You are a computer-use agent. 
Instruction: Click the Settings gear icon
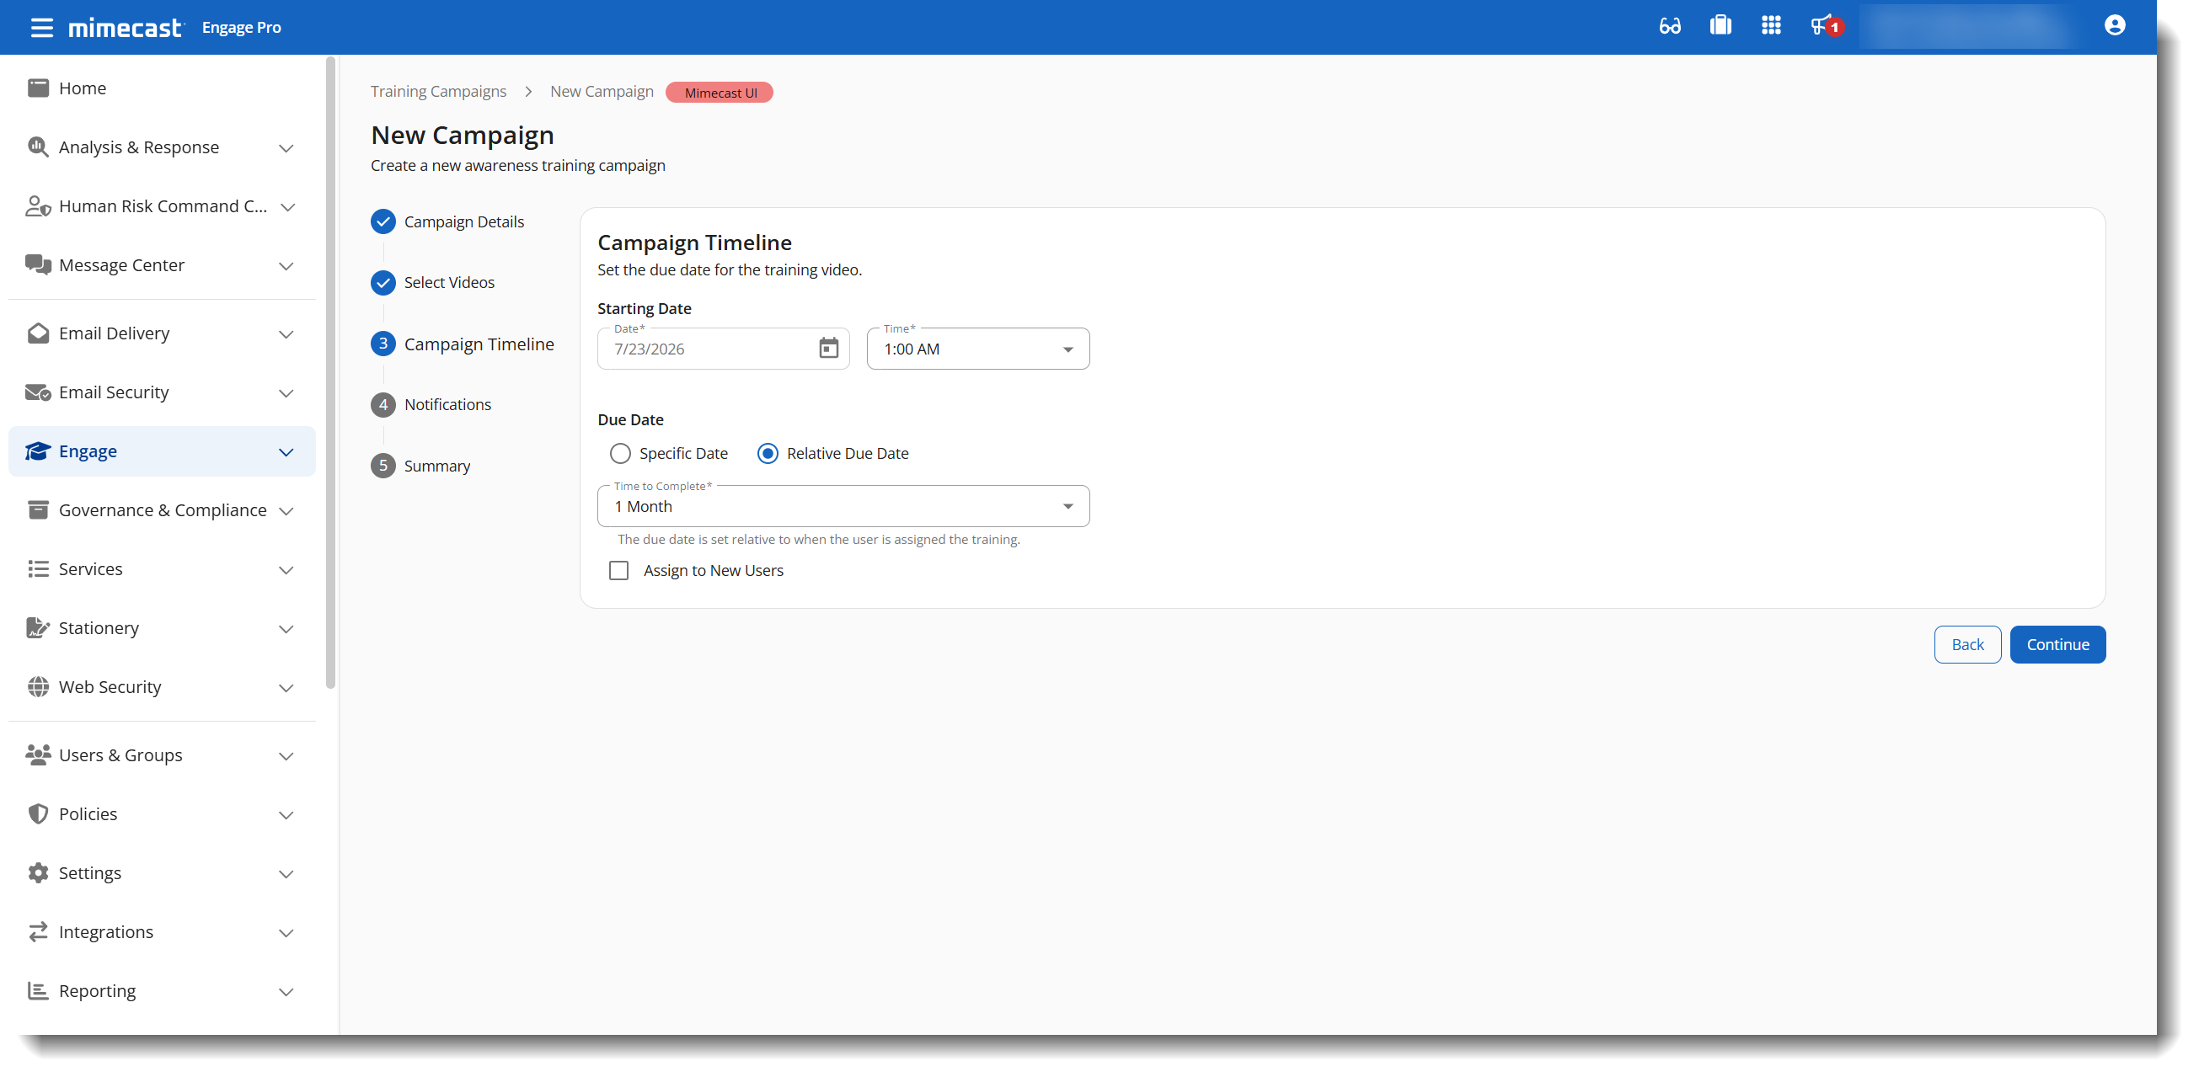coord(38,872)
